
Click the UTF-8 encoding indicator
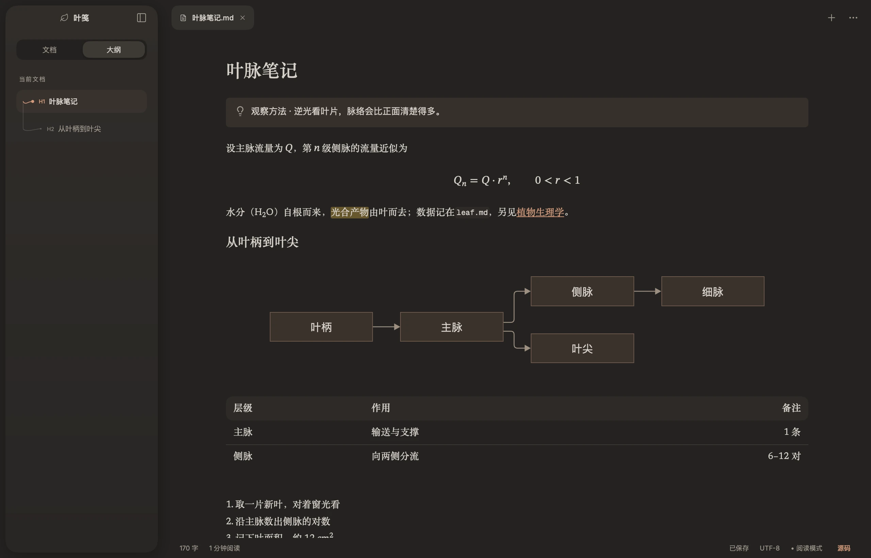tap(770, 548)
